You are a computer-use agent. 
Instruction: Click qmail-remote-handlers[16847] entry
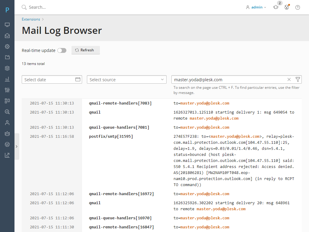tap(121, 227)
